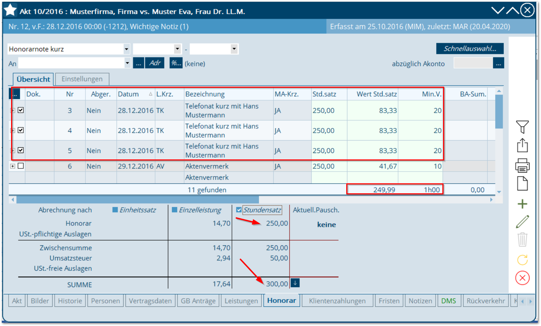Click the printer icon
Viewport: 541px width, 326px height.
(522, 165)
